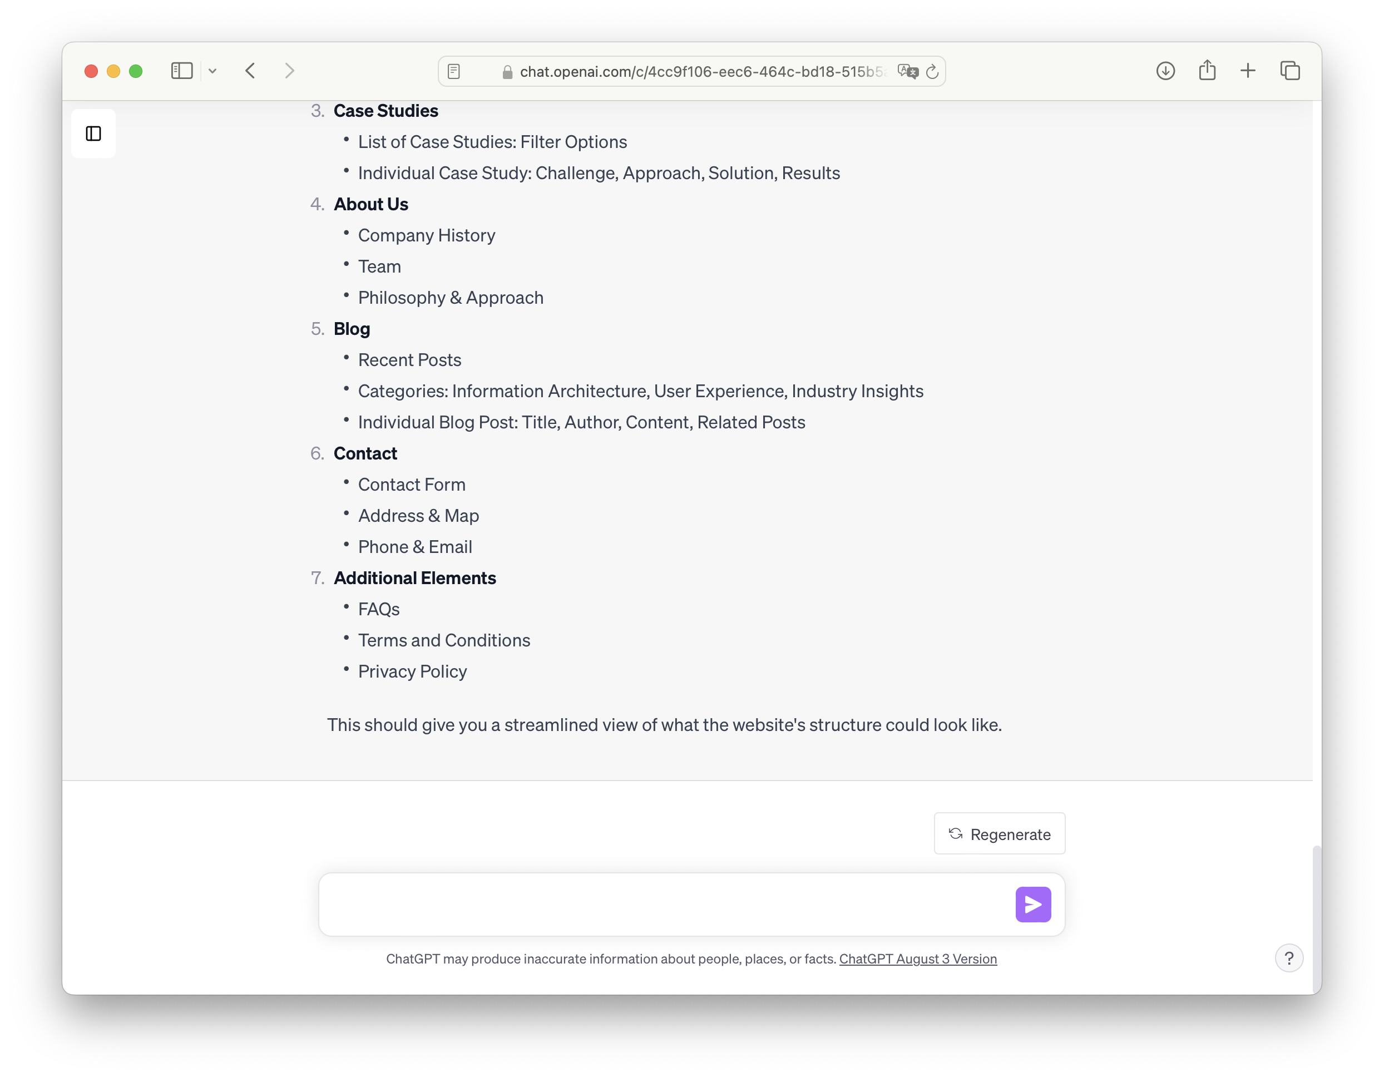The width and height of the screenshot is (1384, 1077).
Task: Go forward to next page
Action: tap(290, 71)
